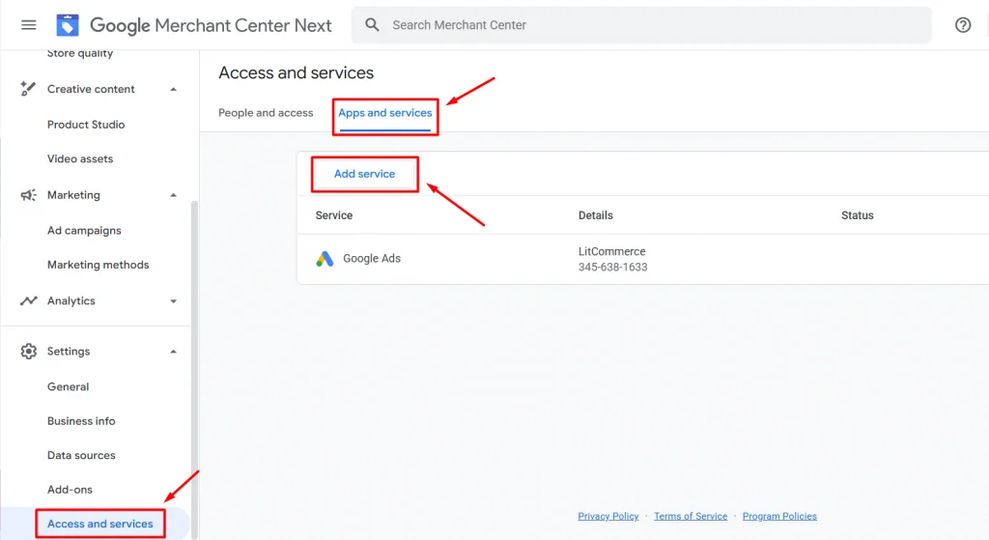Viewport: 989px width, 540px height.
Task: Collapse the Settings section arrow
Action: [x=173, y=352]
